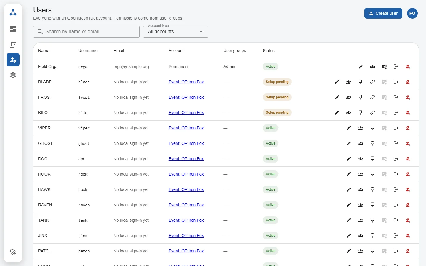Open the users management sidebar icon
426x266 pixels.
[13, 60]
